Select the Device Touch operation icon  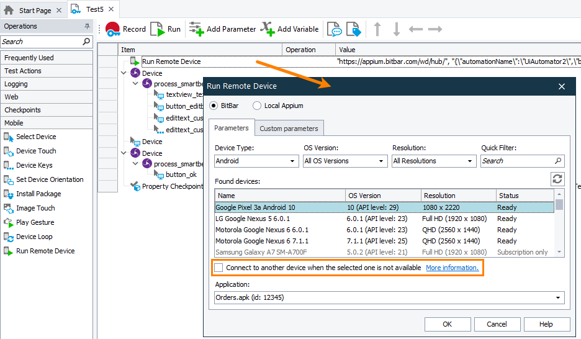point(9,151)
